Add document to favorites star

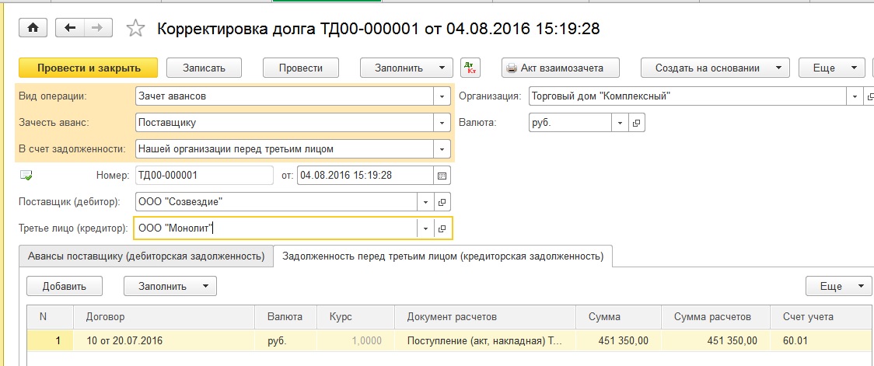(136, 29)
